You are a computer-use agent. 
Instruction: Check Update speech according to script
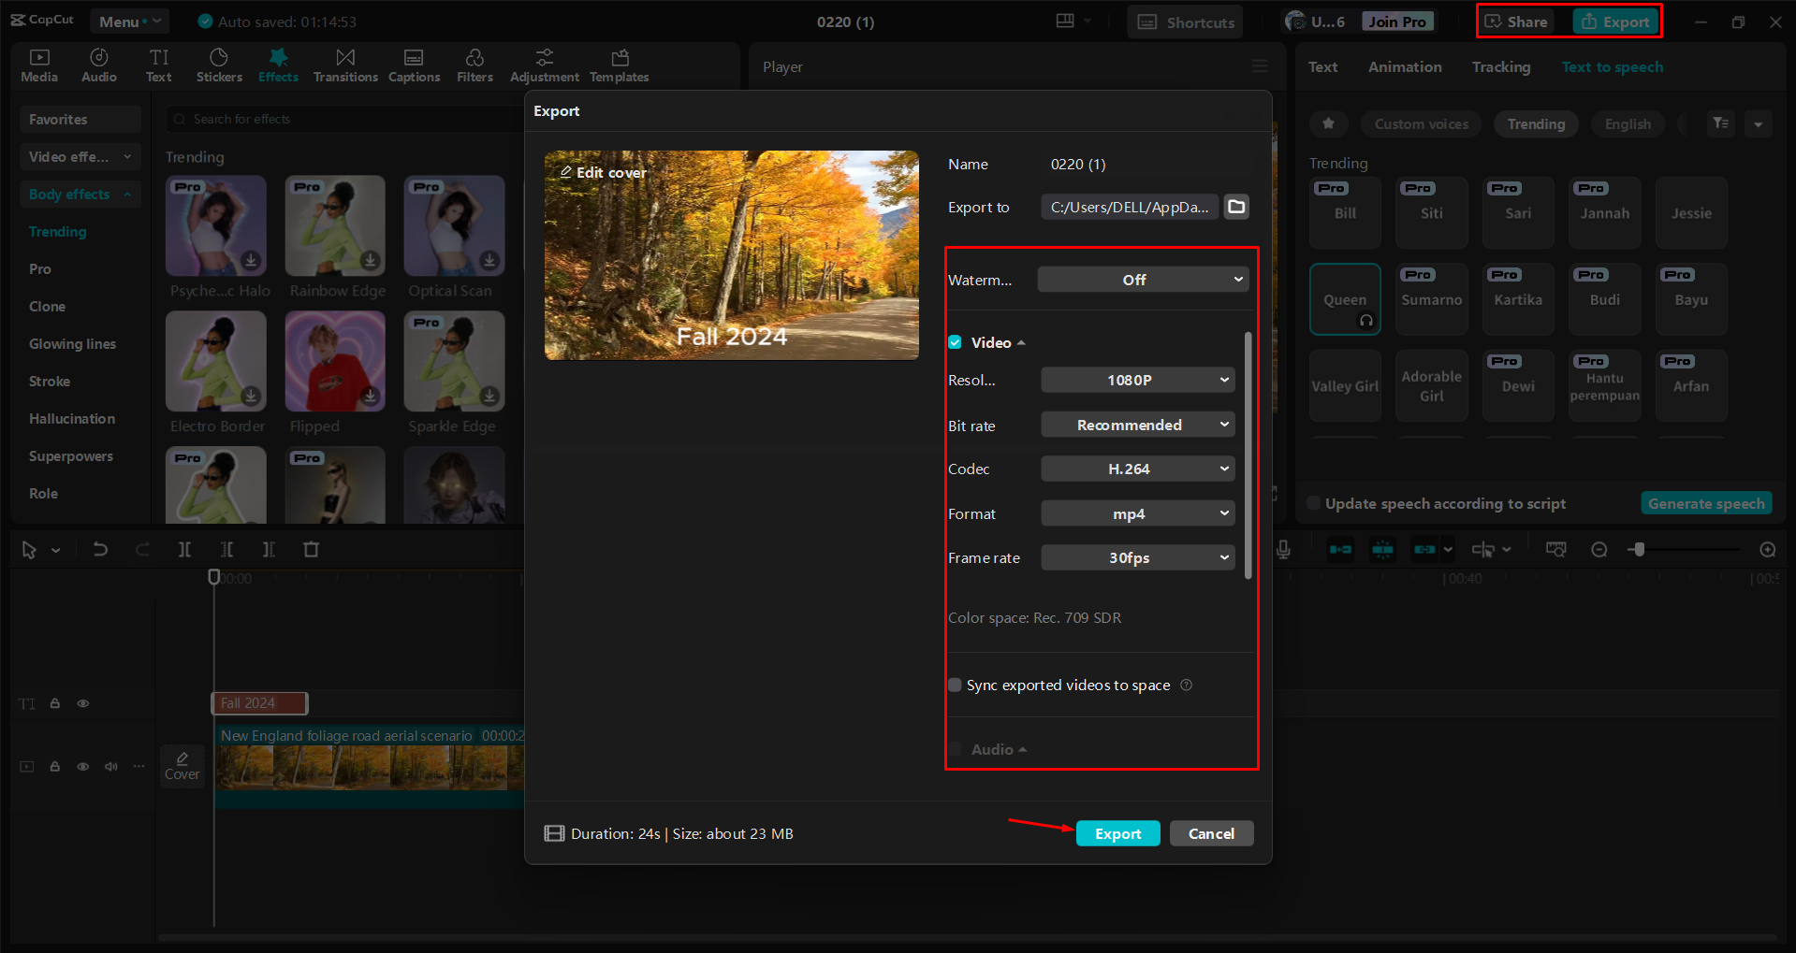tap(1313, 503)
